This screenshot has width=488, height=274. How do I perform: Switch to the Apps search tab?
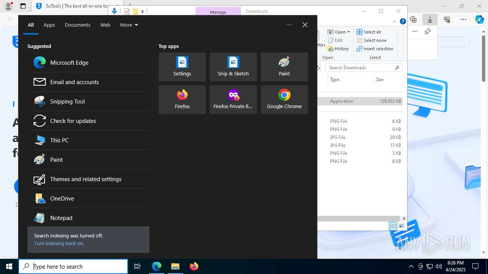[49, 25]
